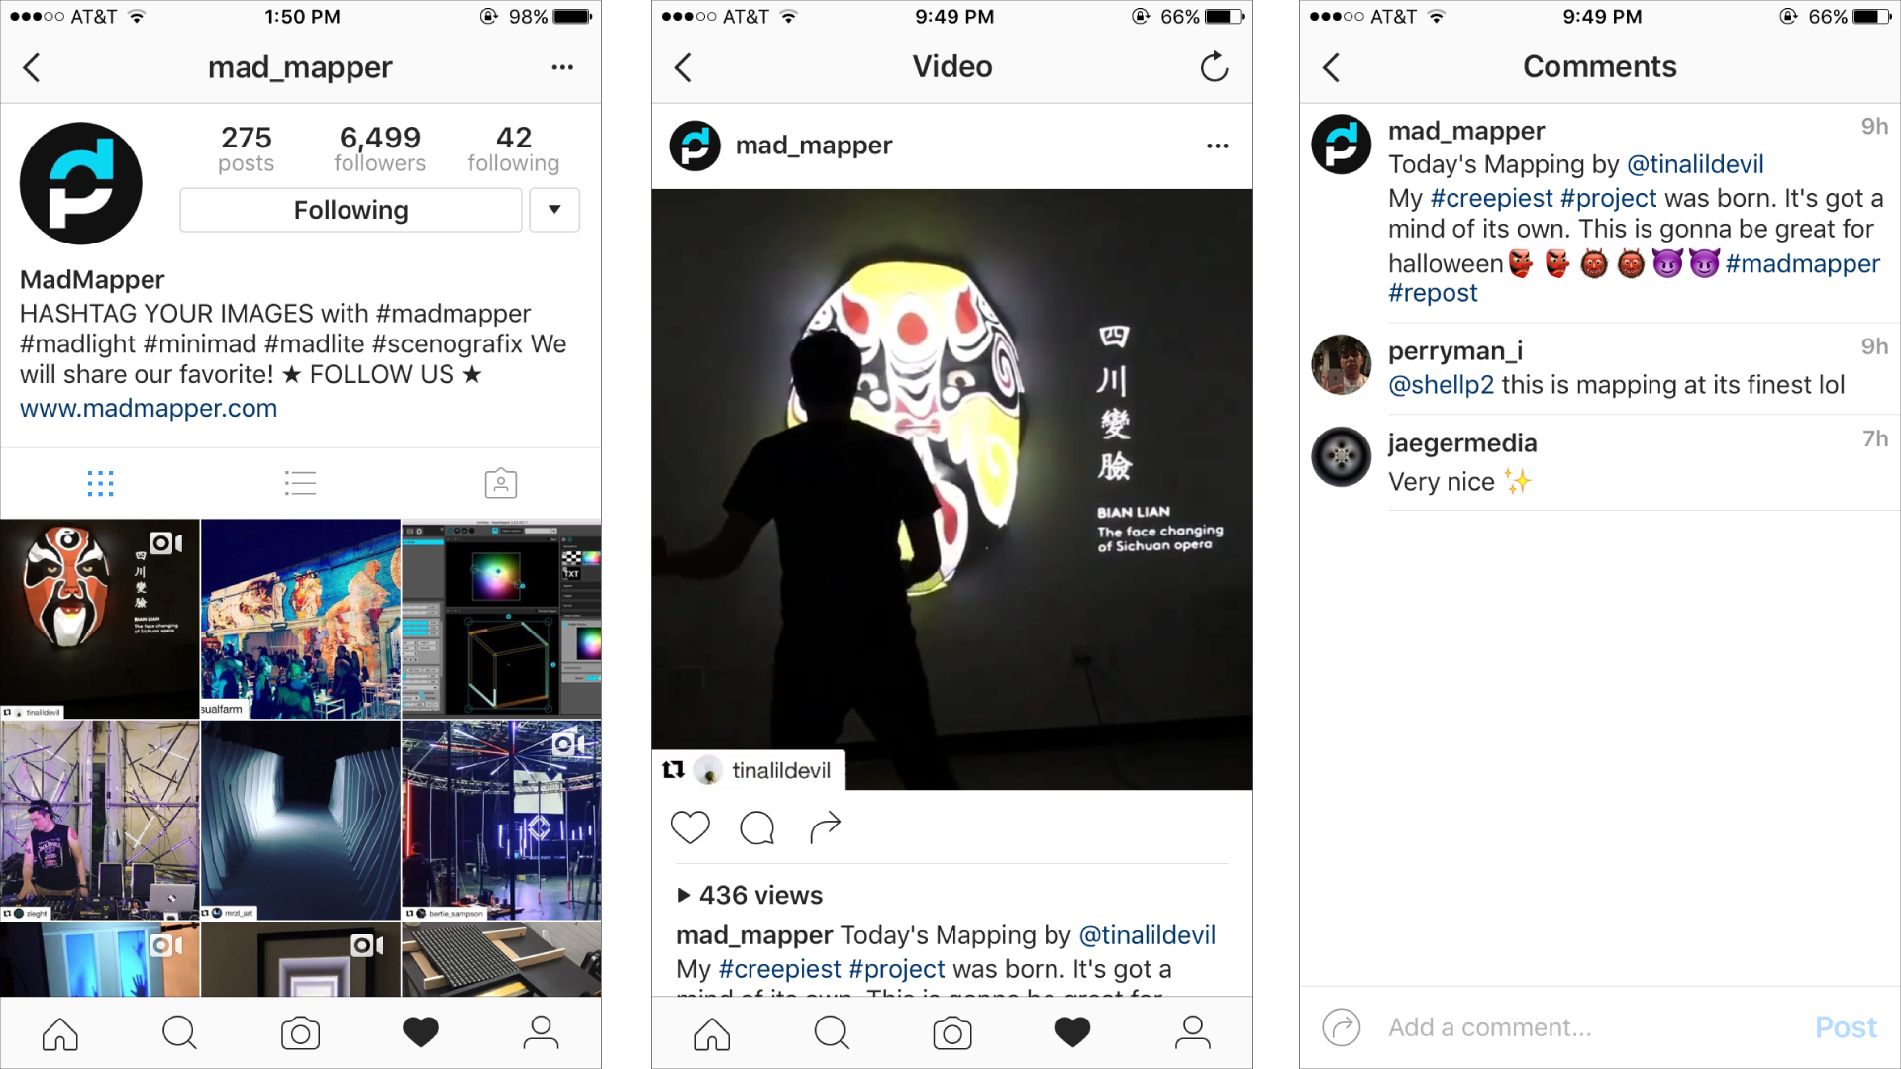Open #repost hashtag in comments
The width and height of the screenshot is (1901, 1069).
pos(1433,293)
